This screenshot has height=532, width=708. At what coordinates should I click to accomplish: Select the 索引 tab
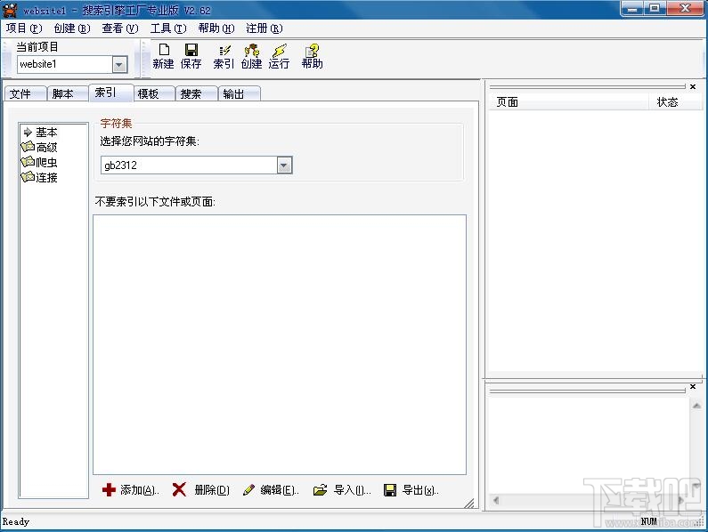[x=111, y=93]
